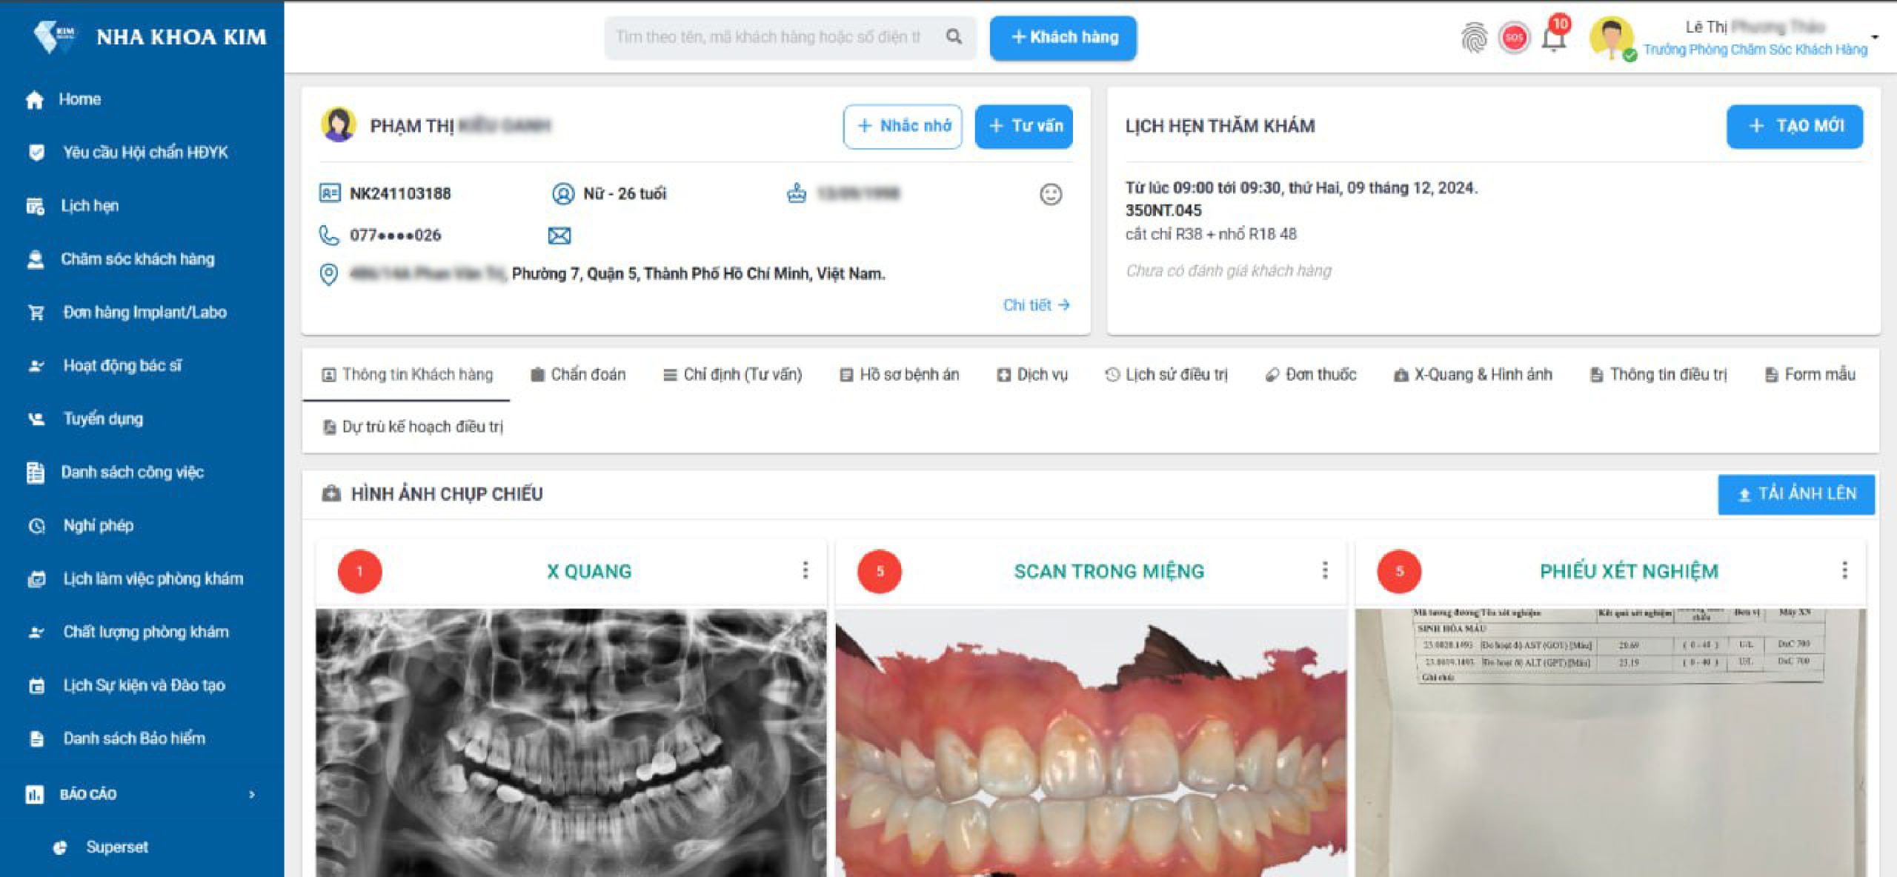
Task: Expand the BÁO CÁO sidebar section
Action: 141,794
